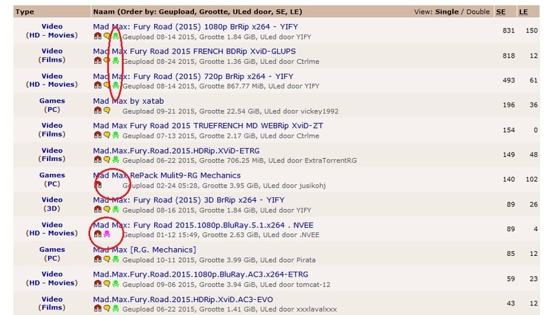This screenshot has height=315, width=556.
Task: Click seeder count 831
Action: point(508,30)
